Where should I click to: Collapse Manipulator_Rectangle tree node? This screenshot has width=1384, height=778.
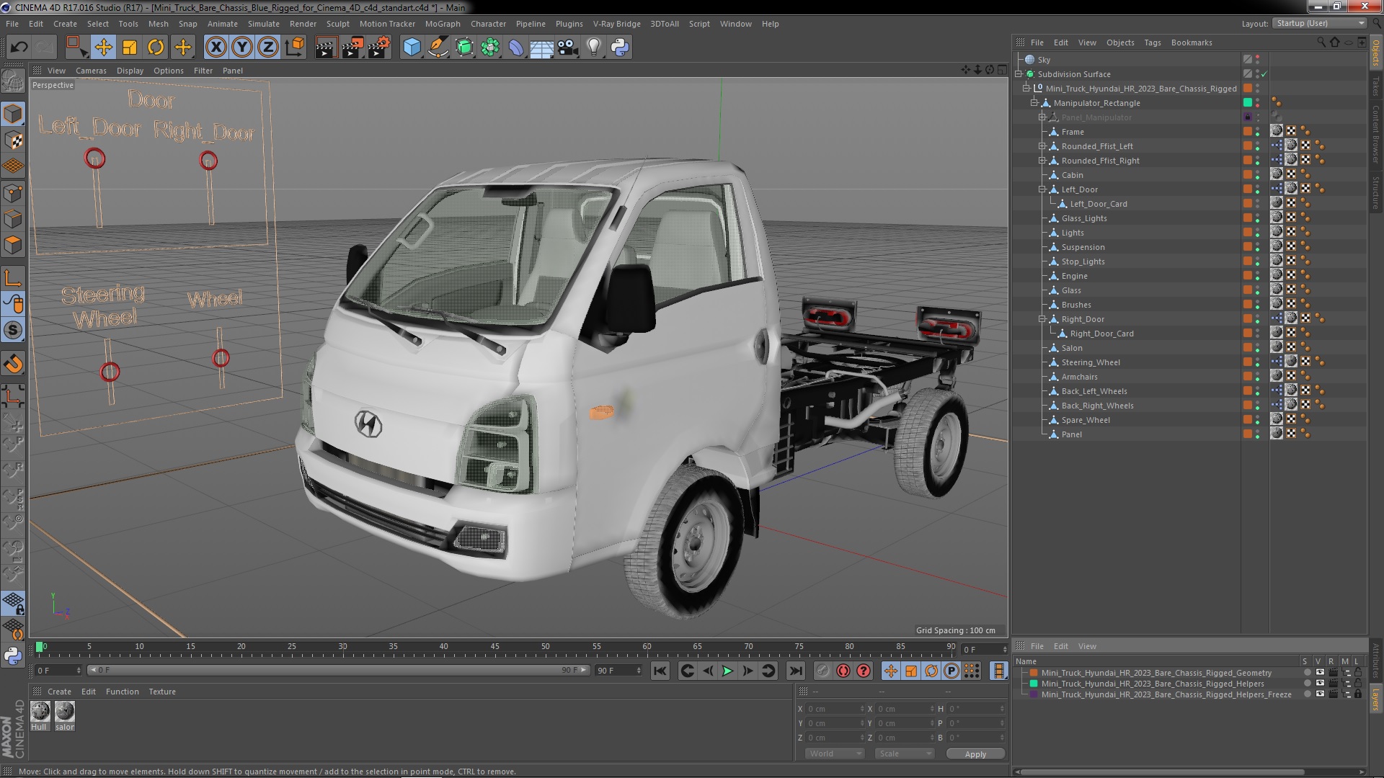(x=1034, y=103)
